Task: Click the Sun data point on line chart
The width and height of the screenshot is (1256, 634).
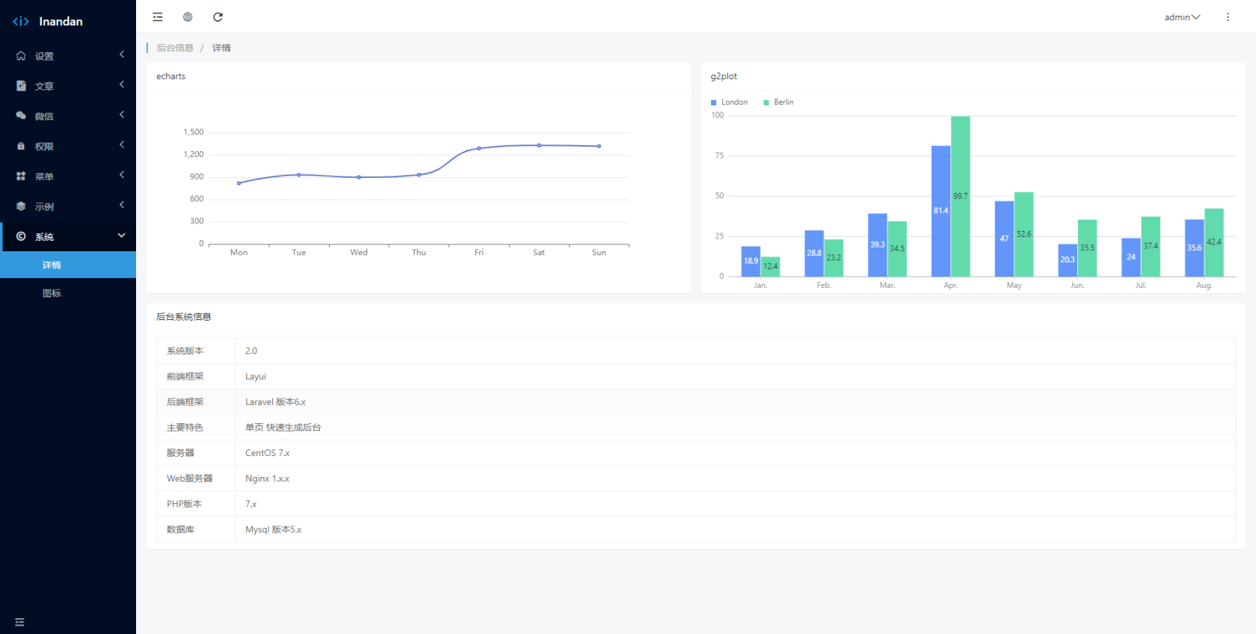Action: pos(599,146)
